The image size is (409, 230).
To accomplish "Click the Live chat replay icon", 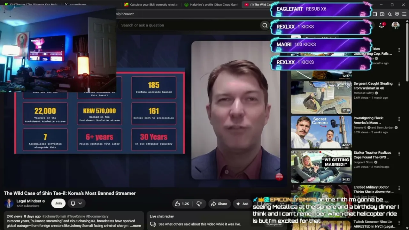I will pos(153,224).
